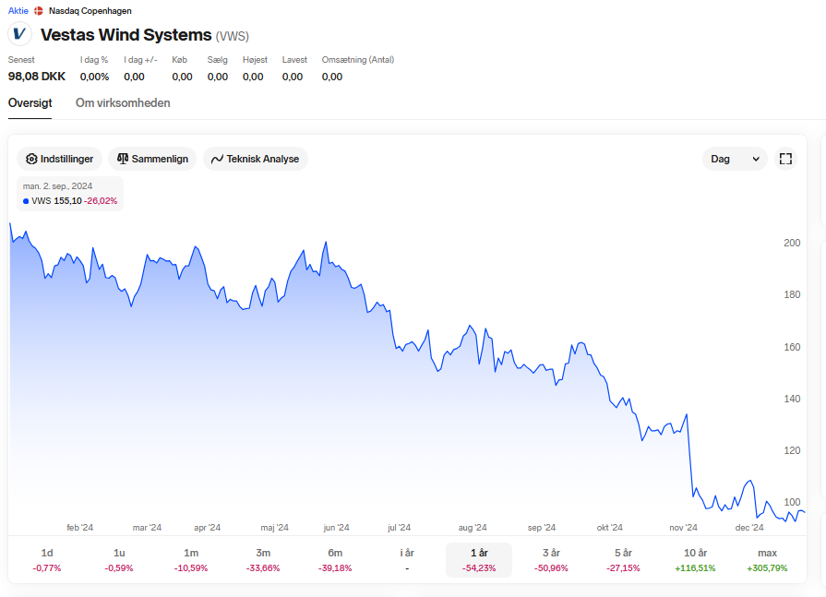This screenshot has width=826, height=597.
Task: Click the blue VWS series dot in tooltip
Action: (26, 201)
